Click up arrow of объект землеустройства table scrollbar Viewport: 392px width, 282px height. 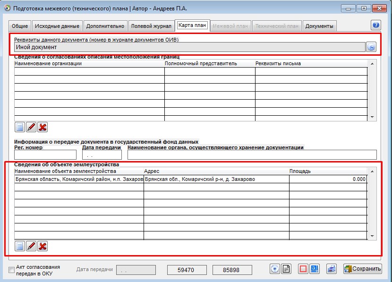[372, 171]
